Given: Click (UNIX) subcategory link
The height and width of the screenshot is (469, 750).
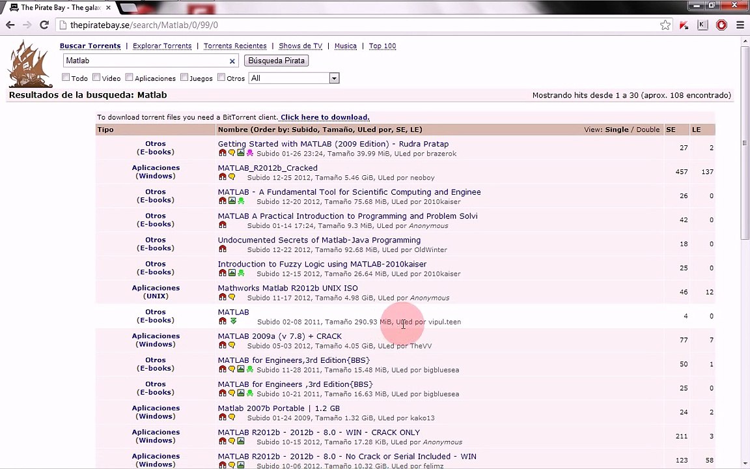Looking at the screenshot, I should [x=156, y=296].
